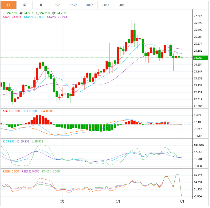This screenshot has width=210, height=208.
Task: Click the MA5 indicator label
Action: pyautogui.click(x=11, y=17)
